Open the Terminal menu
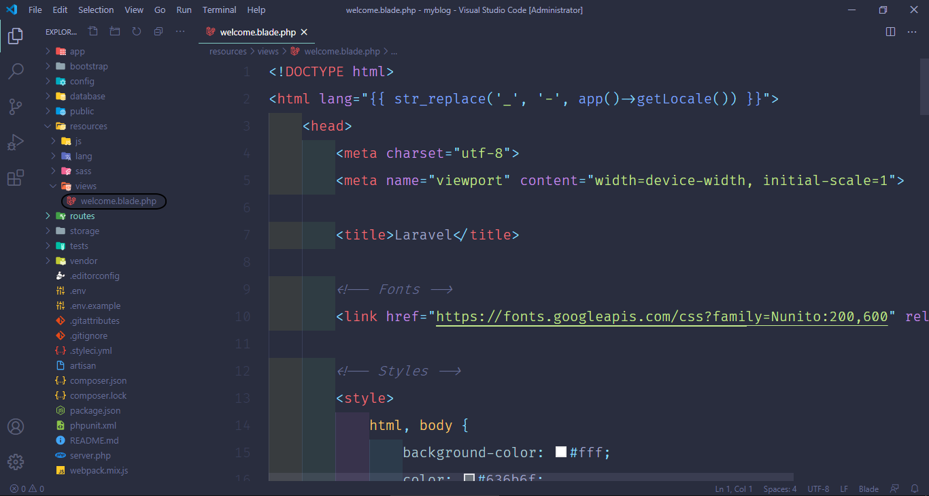 point(220,10)
